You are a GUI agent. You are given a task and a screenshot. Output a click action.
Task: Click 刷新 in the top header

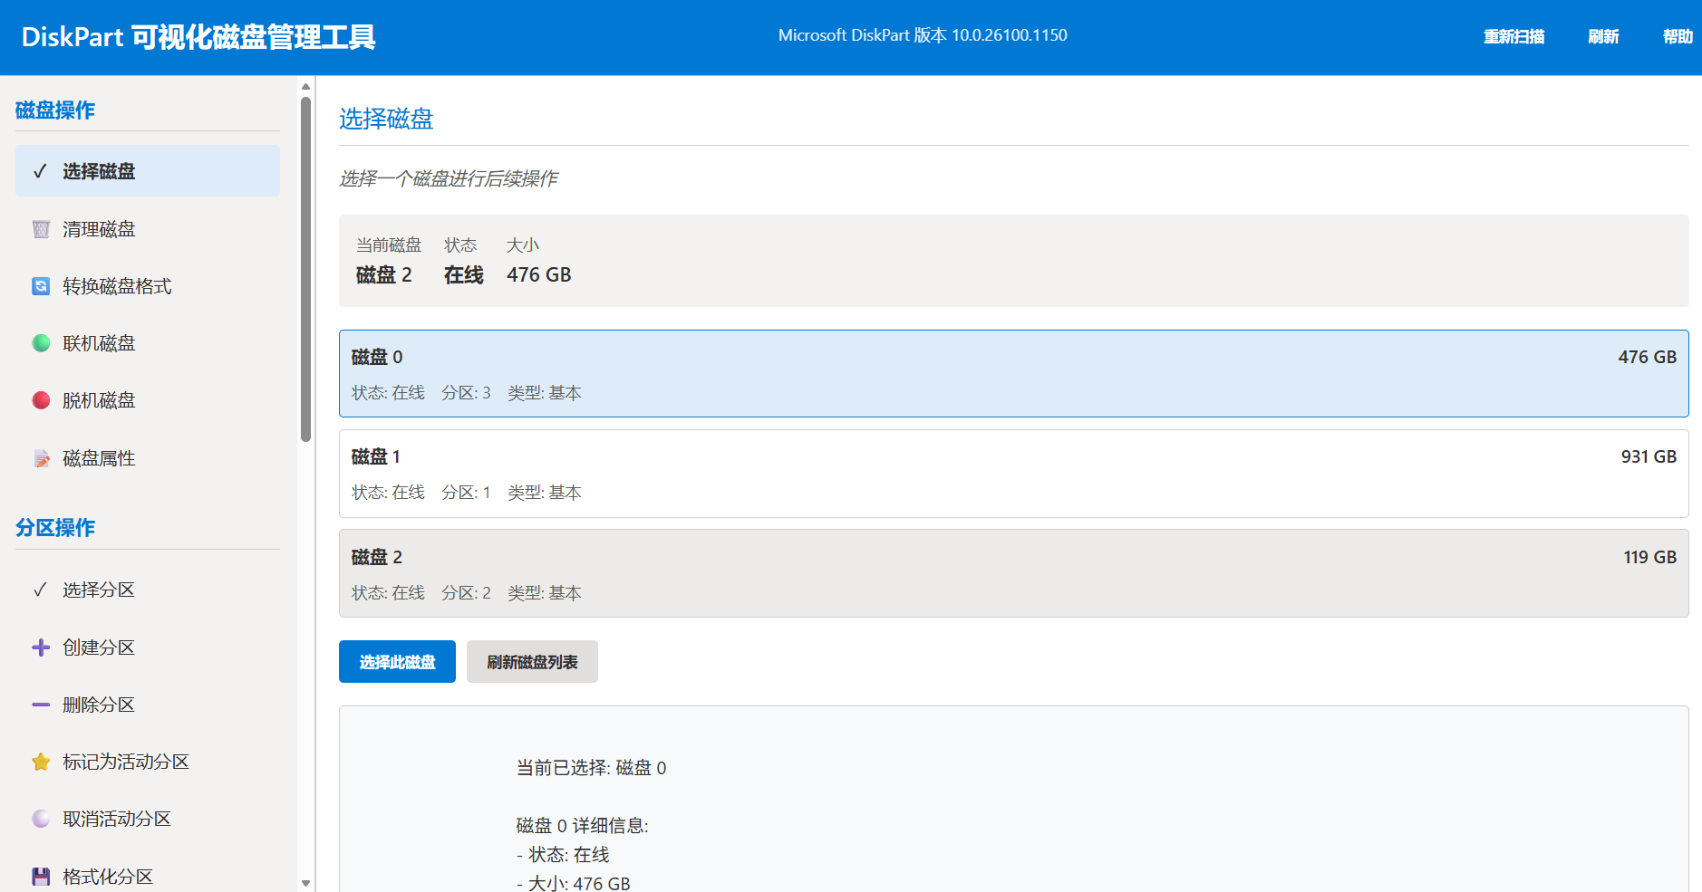(1603, 36)
